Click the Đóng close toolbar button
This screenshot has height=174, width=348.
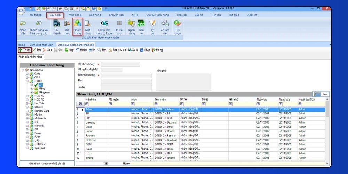157,50
